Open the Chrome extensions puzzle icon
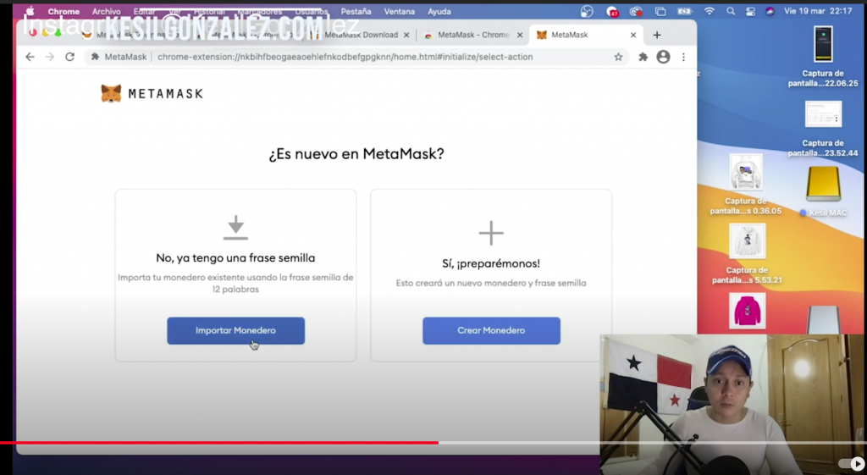The image size is (867, 475). [643, 57]
